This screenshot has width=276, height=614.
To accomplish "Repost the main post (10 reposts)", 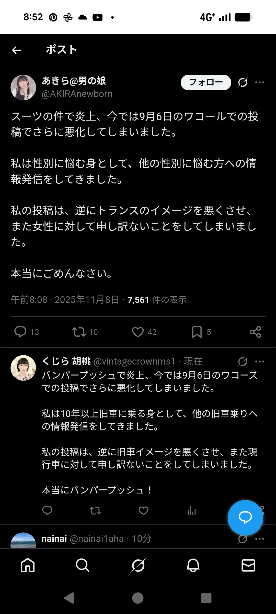I will (79, 332).
